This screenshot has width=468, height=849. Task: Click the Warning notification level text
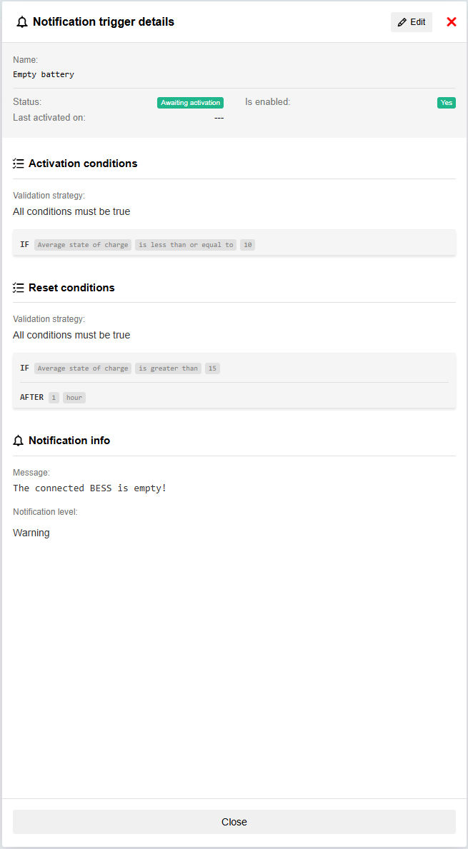31,533
